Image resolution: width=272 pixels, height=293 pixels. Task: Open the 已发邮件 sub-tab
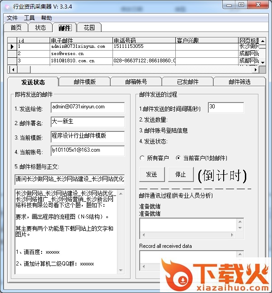pos(188,82)
